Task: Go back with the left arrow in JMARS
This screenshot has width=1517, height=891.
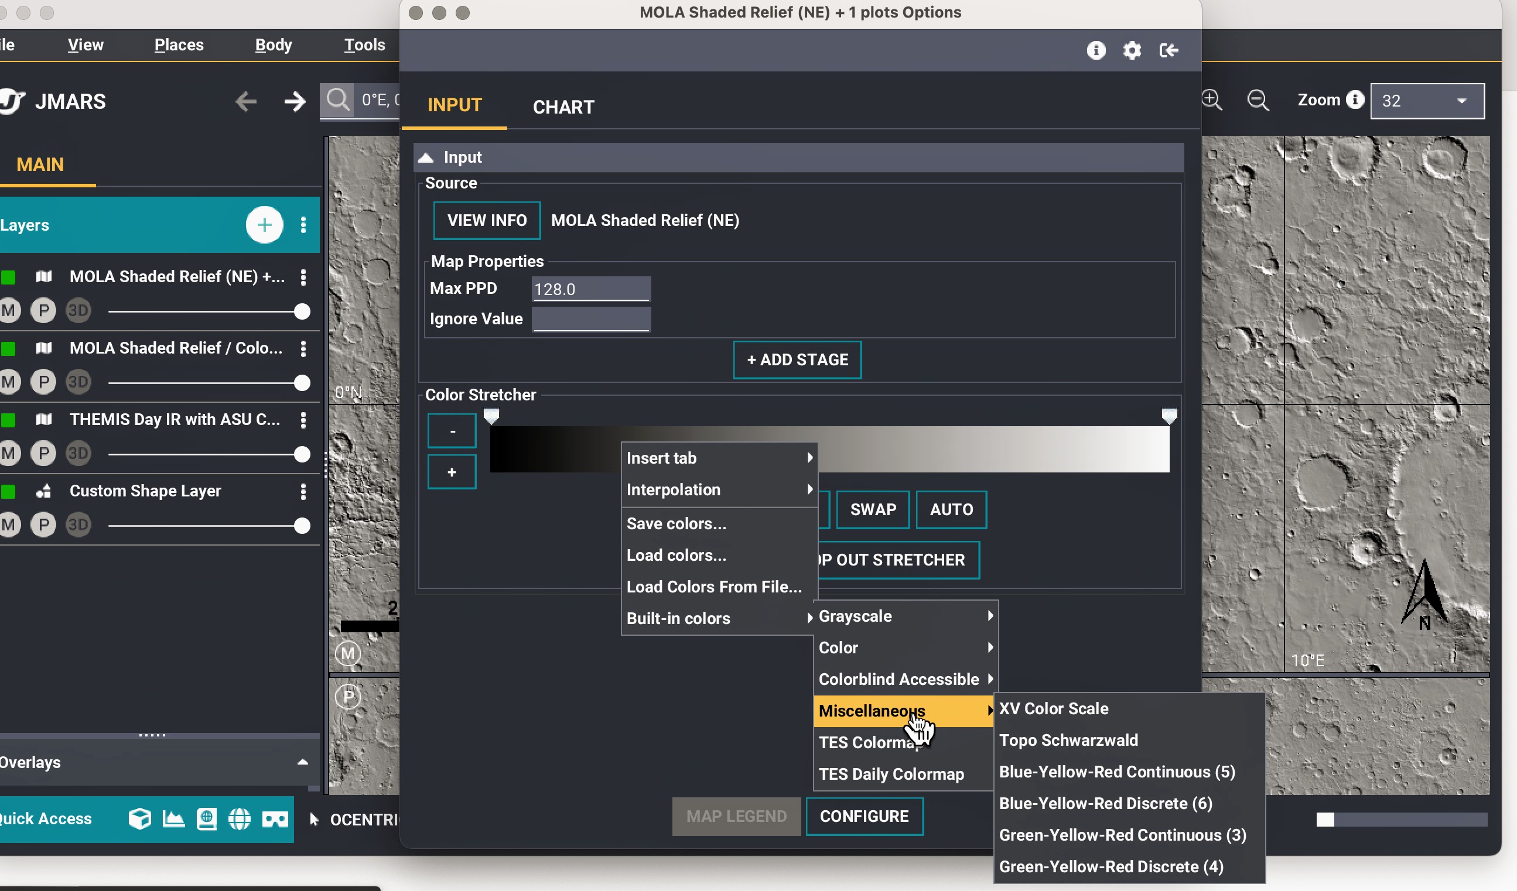Action: [245, 101]
